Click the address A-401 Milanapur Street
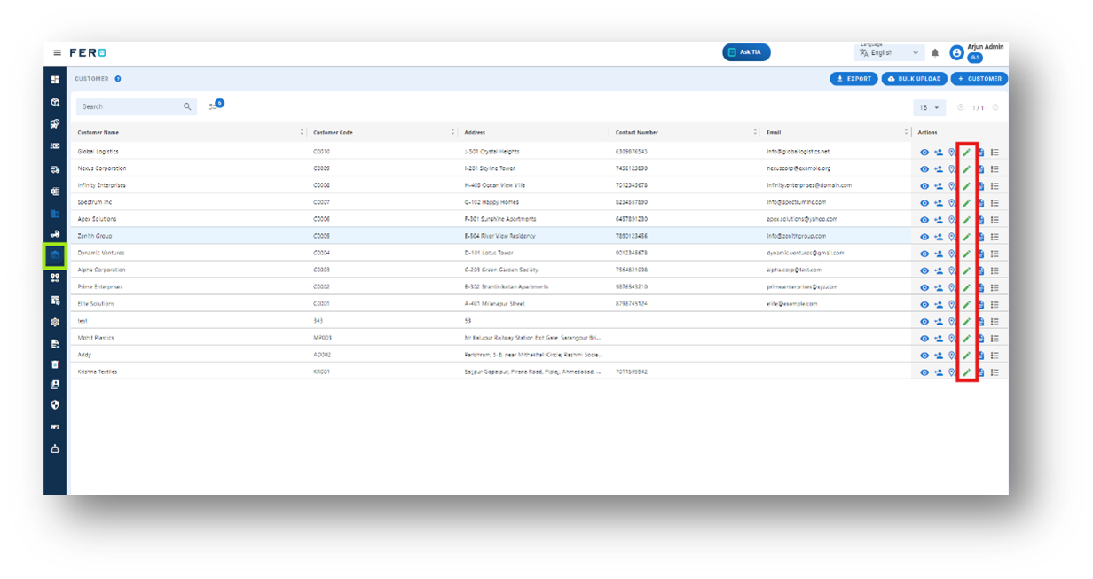 click(495, 303)
